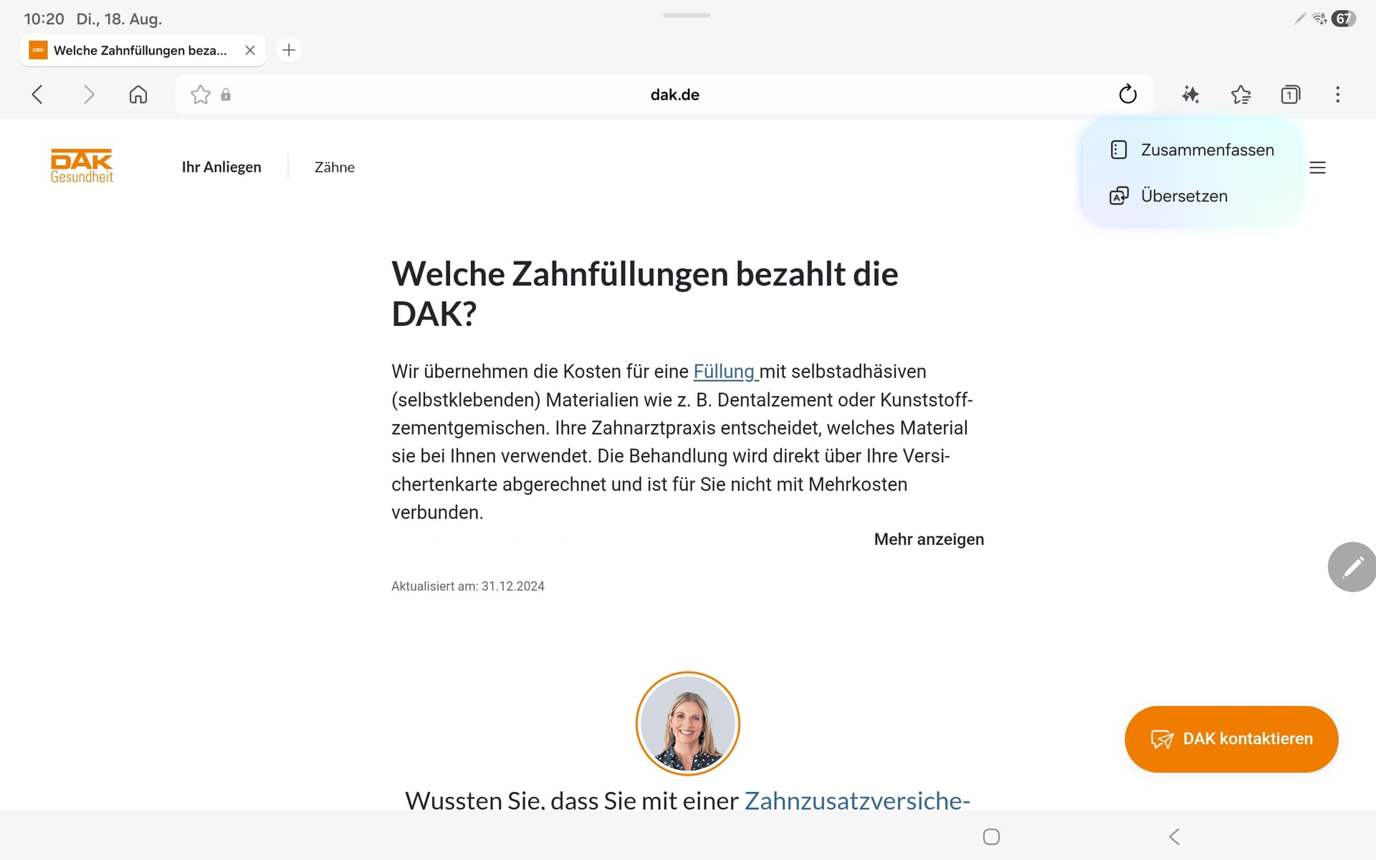
Task: Open a new tab with plus button
Action: pos(289,50)
